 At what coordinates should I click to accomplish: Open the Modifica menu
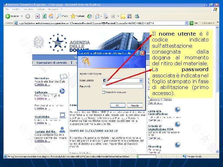(x=16, y=9)
